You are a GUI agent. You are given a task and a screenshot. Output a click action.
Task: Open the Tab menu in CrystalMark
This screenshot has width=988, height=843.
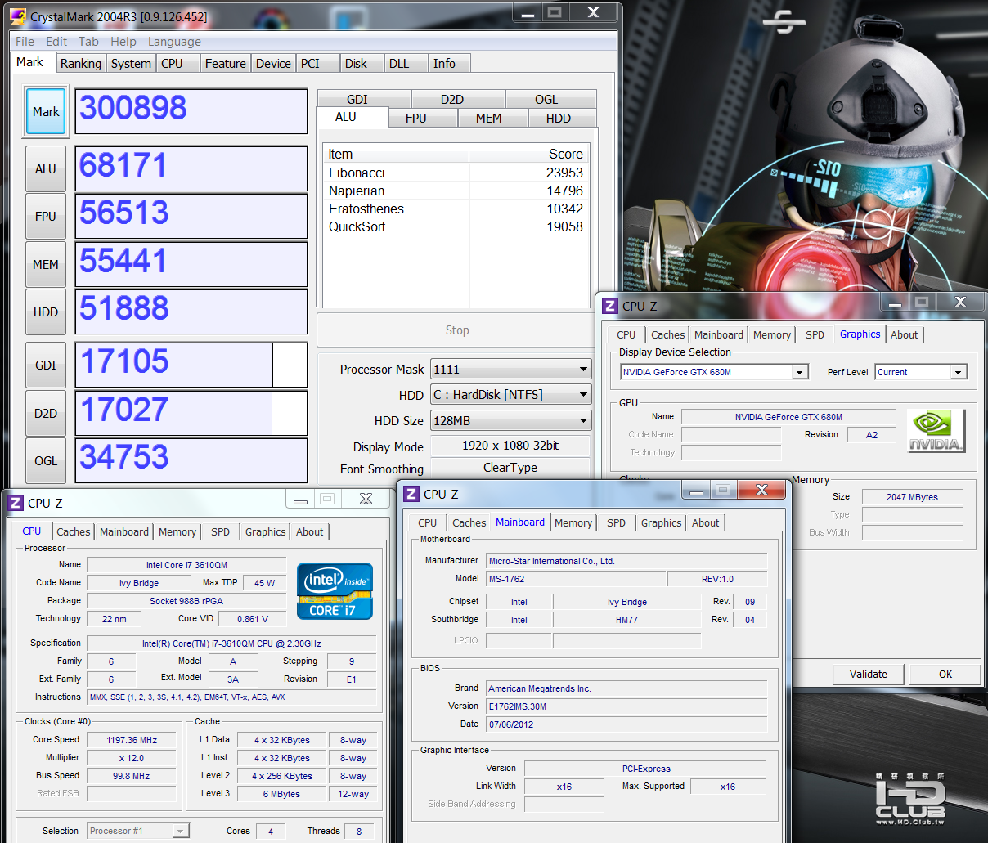(88, 42)
